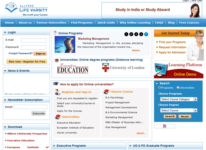Click the arrow icon beside Search heading
This screenshot has width=206, height=150.
point(157,83)
